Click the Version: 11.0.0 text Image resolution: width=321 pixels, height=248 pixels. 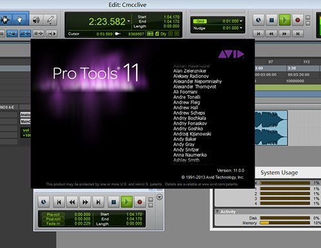point(231,170)
